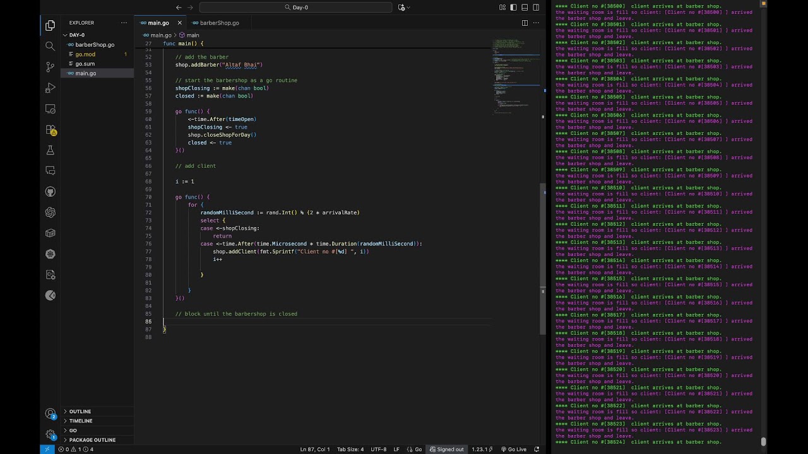Select the main function breadcrumb

tap(189, 35)
